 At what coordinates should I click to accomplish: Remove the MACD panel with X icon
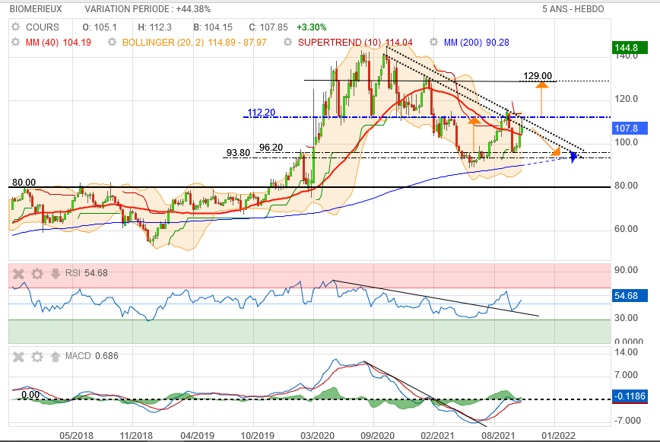(x=18, y=357)
